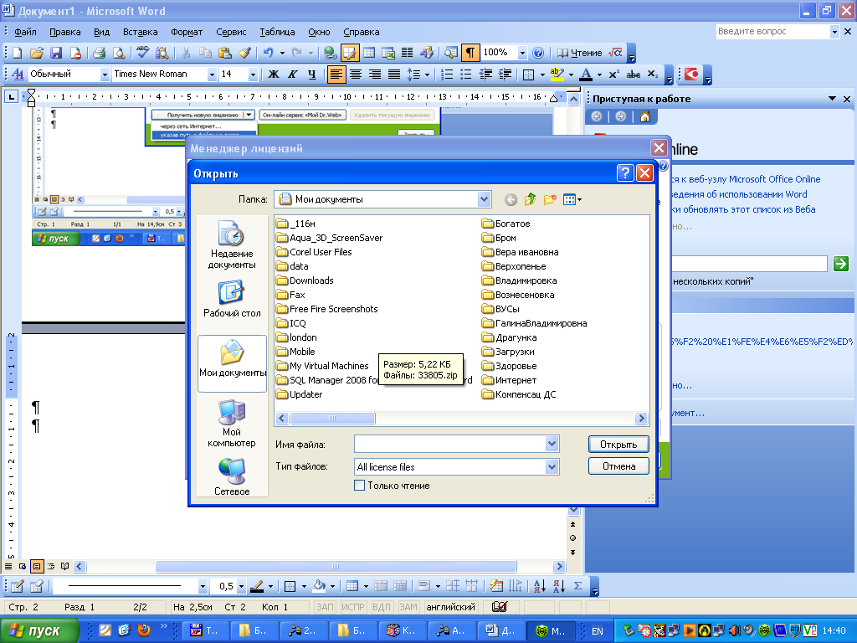Click the equation editor square root icon
Screen dimensions: 857x643
615,53
